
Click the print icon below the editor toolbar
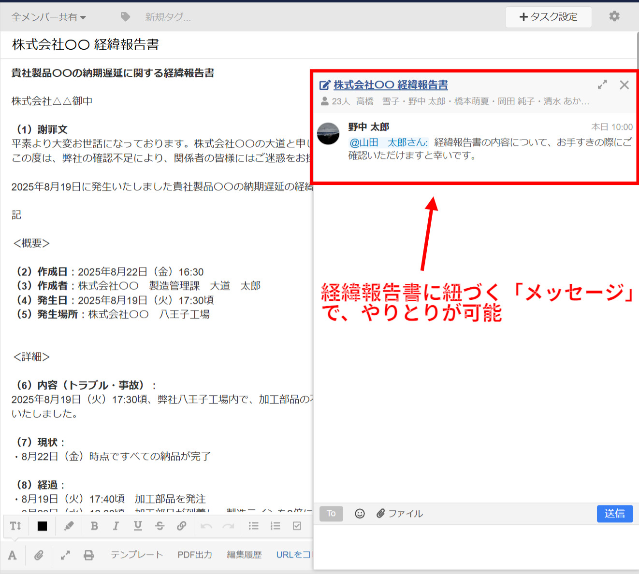[x=89, y=555]
